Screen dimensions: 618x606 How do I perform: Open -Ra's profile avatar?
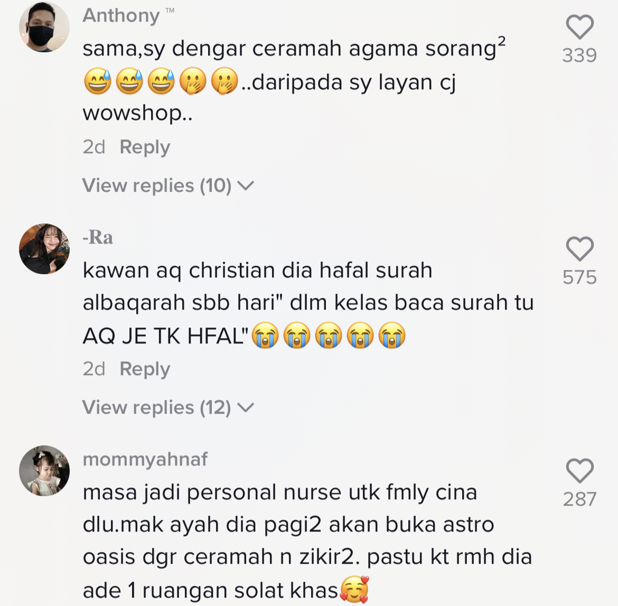tap(44, 249)
